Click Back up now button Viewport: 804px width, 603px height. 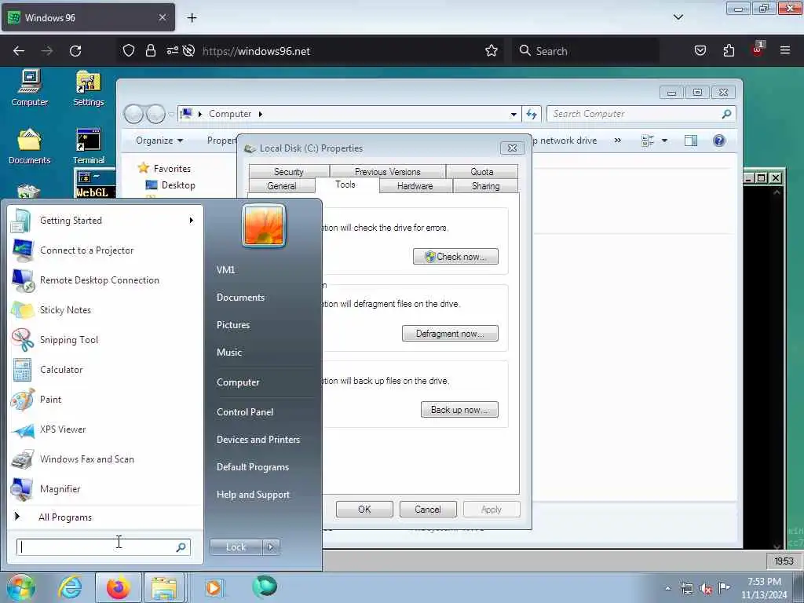[x=459, y=410]
